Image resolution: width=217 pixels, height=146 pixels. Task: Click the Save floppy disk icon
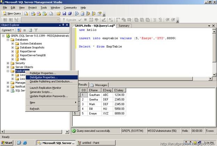64,14
